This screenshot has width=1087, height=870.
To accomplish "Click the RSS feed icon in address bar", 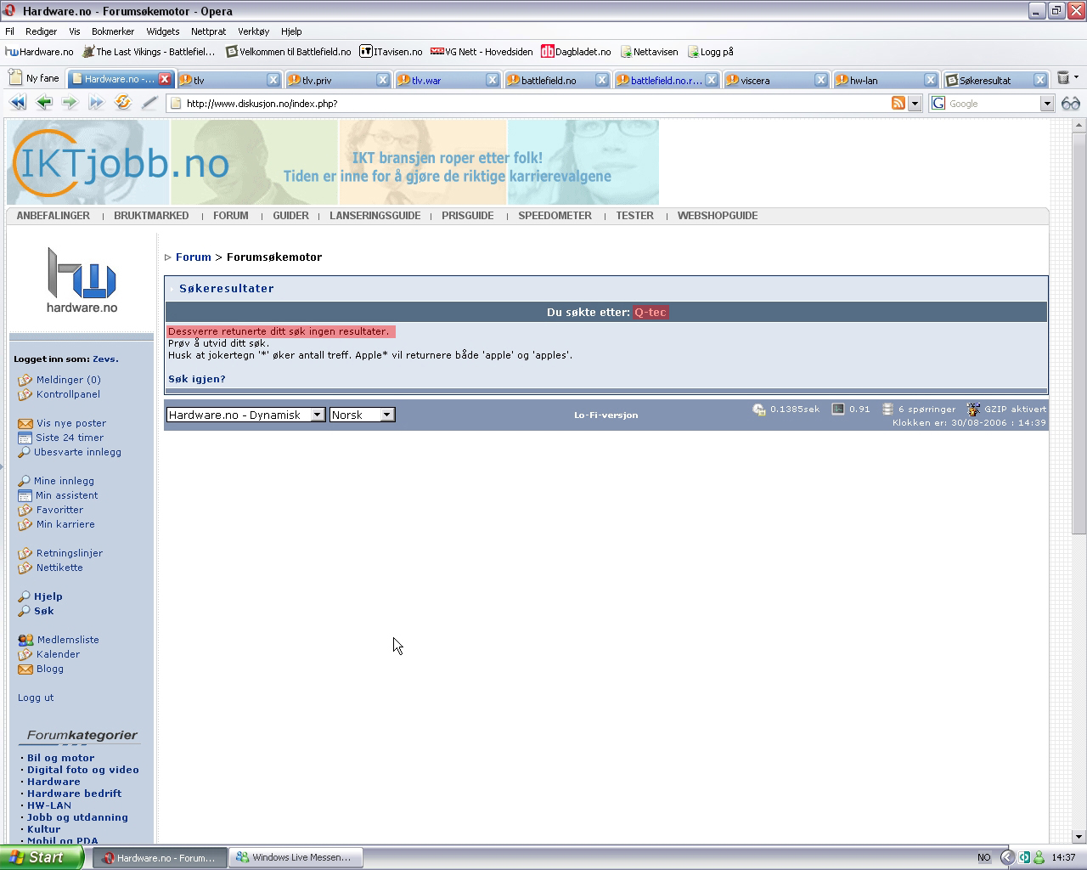I will tap(898, 103).
